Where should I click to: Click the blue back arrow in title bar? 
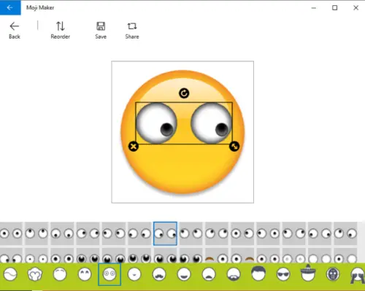tap(10, 7)
